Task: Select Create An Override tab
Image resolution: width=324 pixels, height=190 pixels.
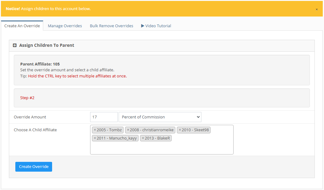Action: 22,26
